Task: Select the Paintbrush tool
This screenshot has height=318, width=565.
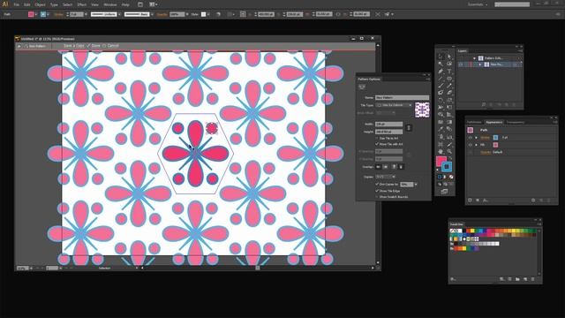Action: (441, 86)
